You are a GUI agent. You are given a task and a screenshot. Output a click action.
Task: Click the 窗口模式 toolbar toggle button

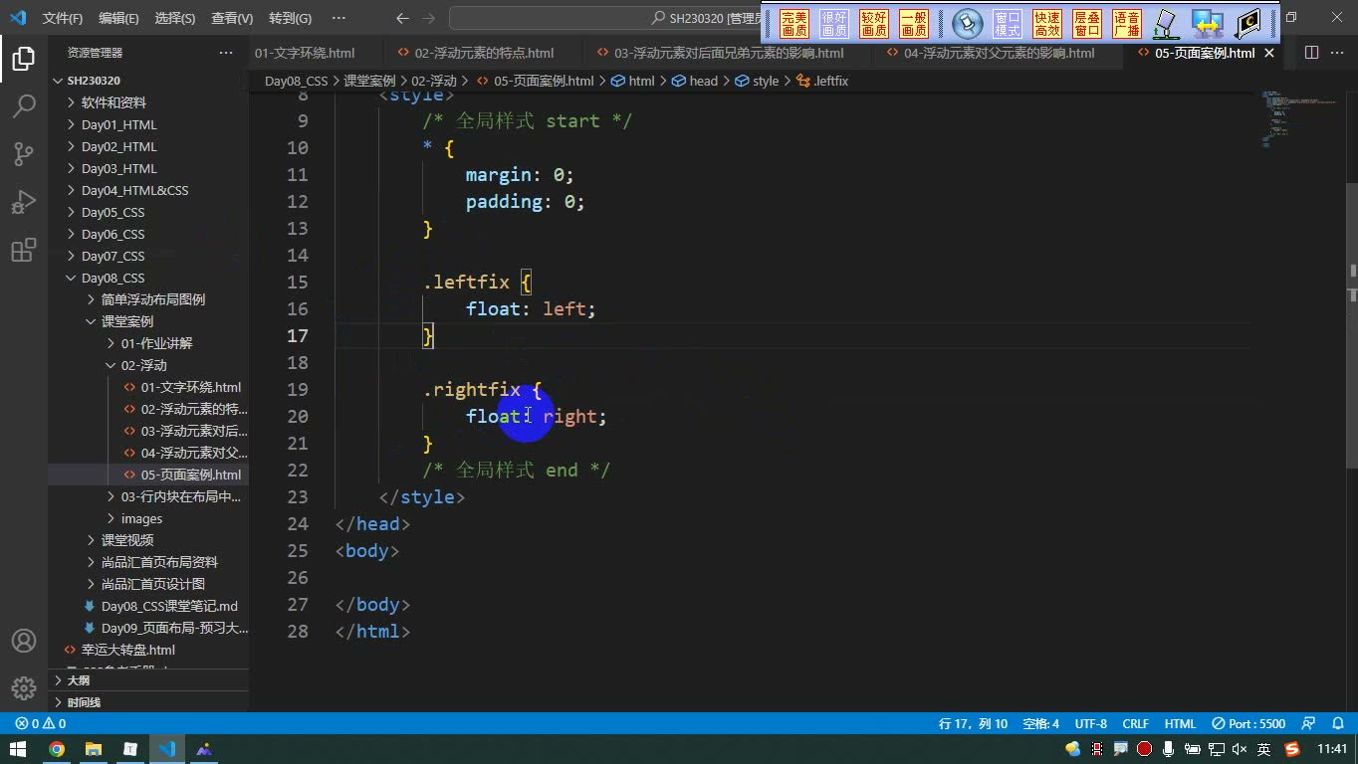click(1008, 24)
